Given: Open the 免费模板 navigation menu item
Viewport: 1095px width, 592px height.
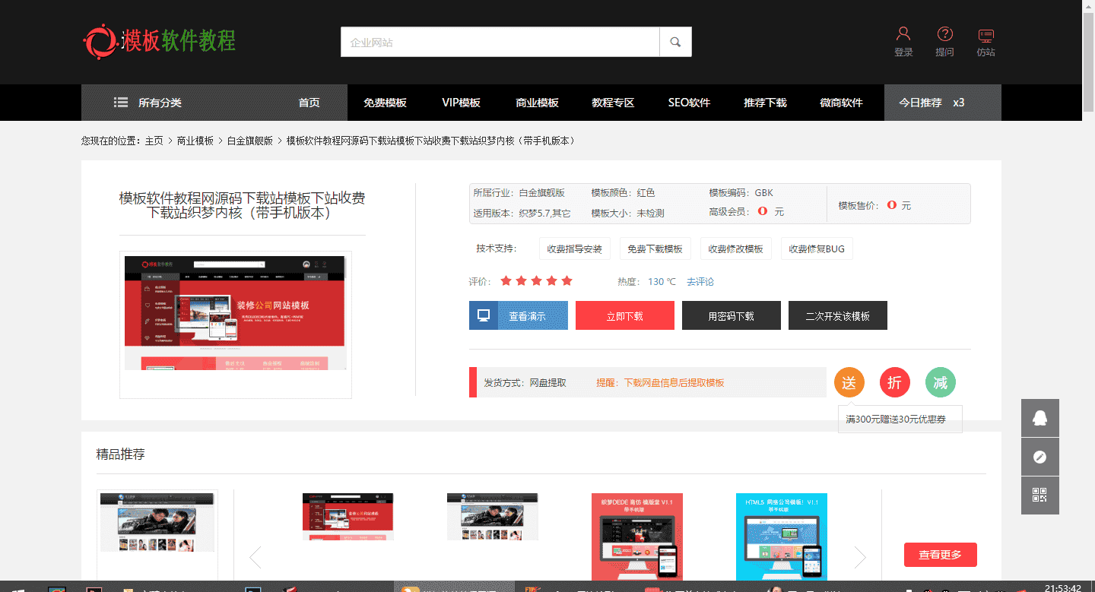Looking at the screenshot, I should coord(385,102).
